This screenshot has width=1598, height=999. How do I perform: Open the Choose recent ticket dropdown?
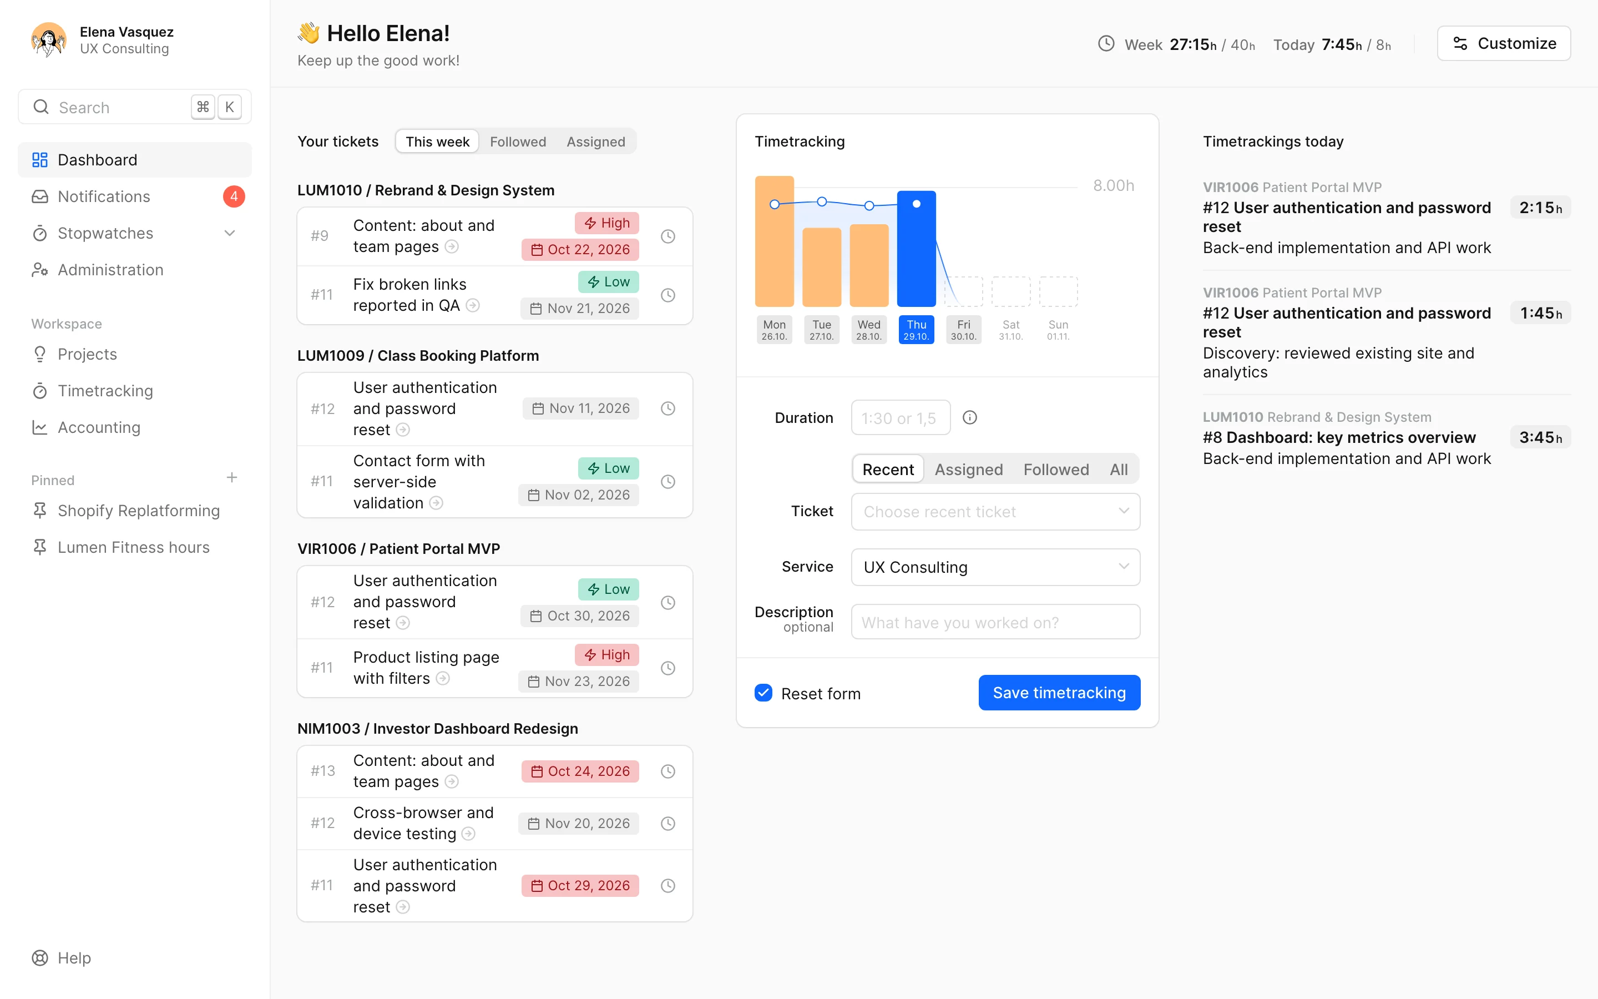pyautogui.click(x=995, y=511)
